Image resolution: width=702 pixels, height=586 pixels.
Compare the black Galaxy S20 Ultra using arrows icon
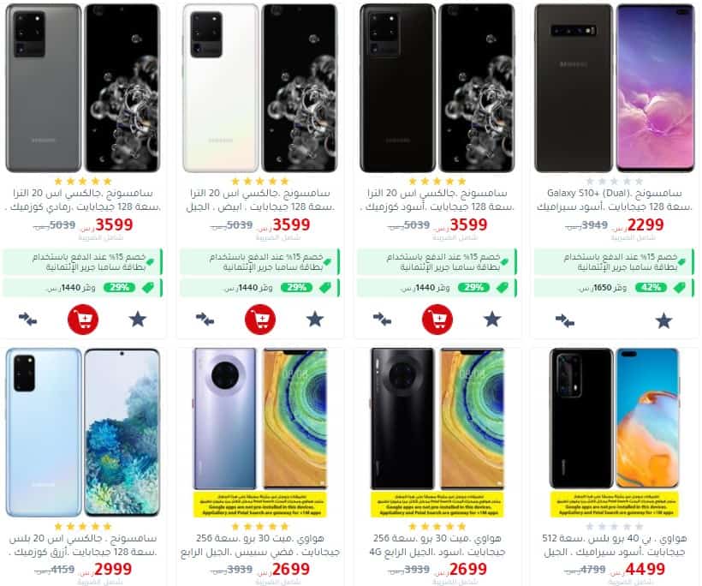(383, 320)
